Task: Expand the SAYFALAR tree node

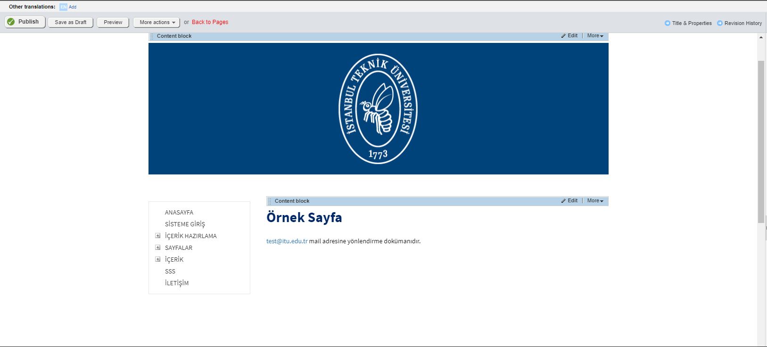Action: coord(158,248)
